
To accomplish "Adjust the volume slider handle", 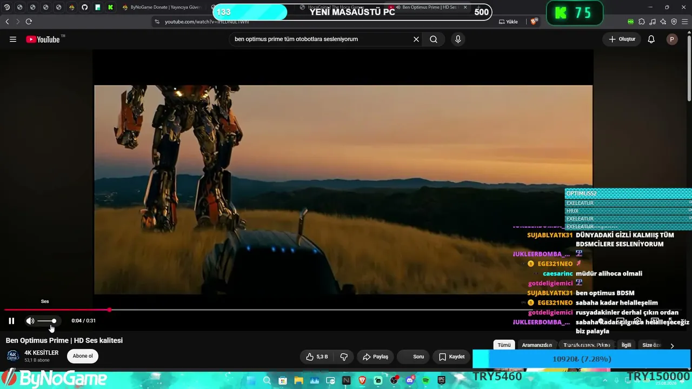I will coord(54,321).
